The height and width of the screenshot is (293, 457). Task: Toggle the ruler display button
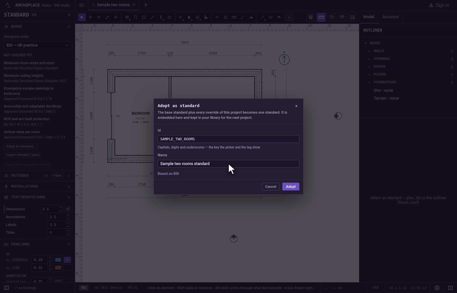(x=321, y=17)
